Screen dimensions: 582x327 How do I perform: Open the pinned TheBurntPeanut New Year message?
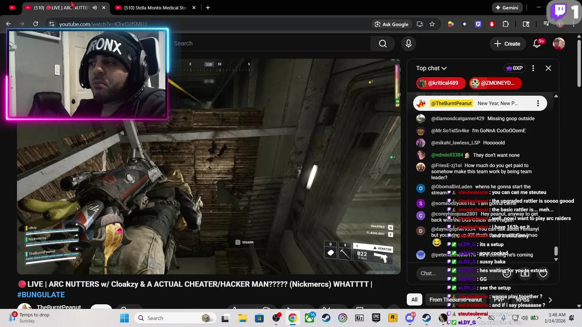[480, 103]
